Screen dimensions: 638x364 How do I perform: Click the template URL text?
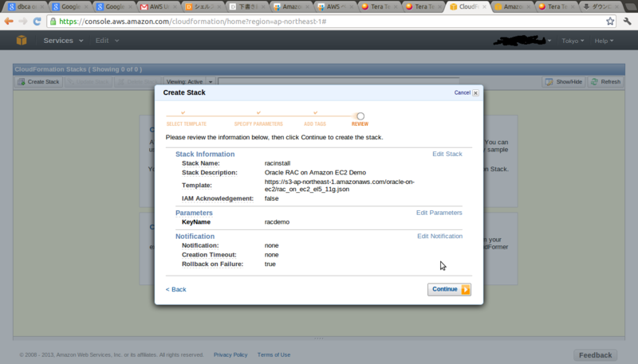[340, 186]
